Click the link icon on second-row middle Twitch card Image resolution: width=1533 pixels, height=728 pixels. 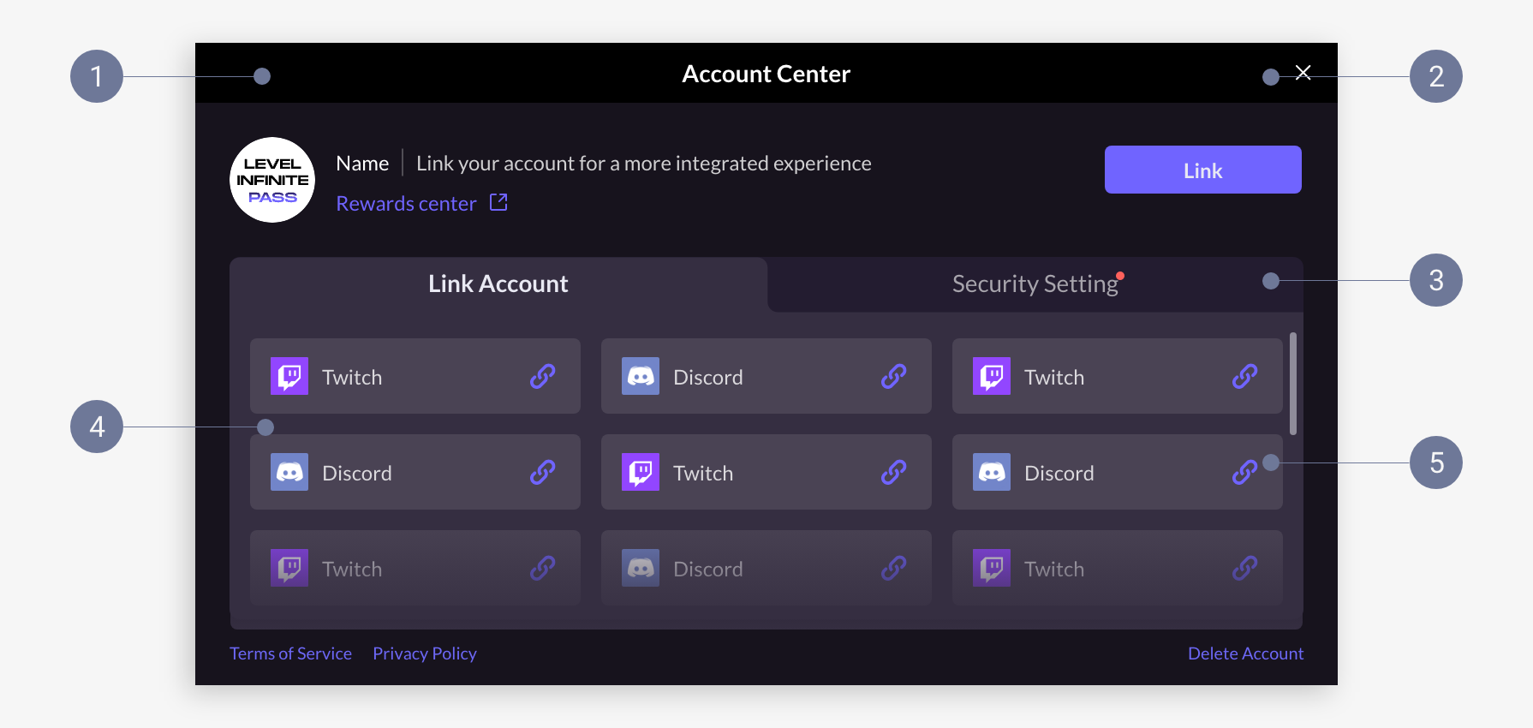893,472
